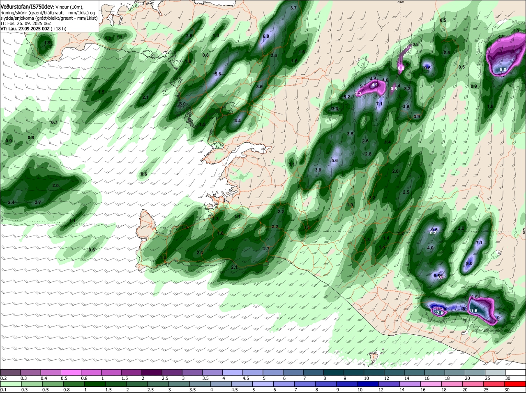This screenshot has width=526, height=393.
Task: Pick the light pink rain swatch between 16 and 18
Action: pos(431,384)
